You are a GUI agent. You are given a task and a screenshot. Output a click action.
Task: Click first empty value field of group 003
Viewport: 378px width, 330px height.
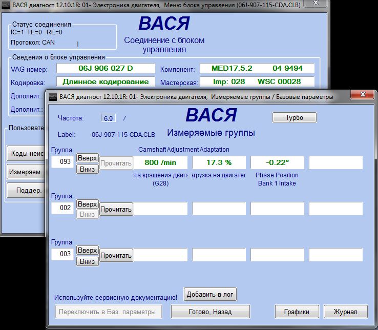[160, 255]
